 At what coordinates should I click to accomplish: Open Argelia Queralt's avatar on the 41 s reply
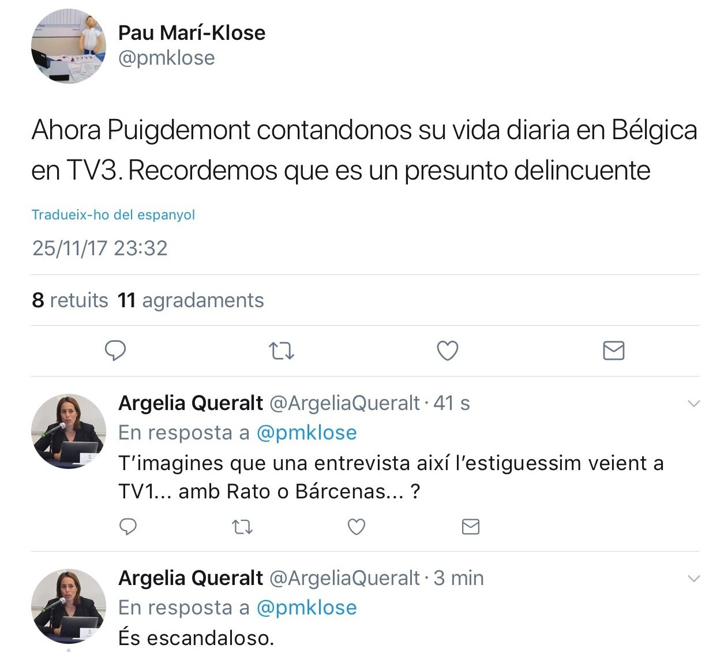click(x=69, y=431)
